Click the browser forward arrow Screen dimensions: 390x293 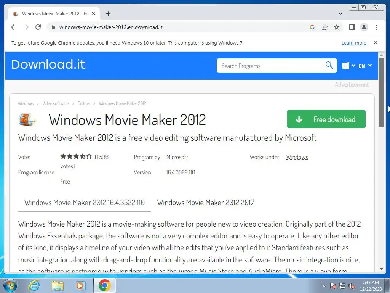pyautogui.click(x=26, y=27)
